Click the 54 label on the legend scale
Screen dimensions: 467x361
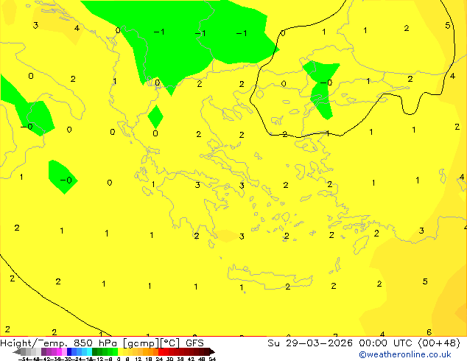tap(212, 359)
